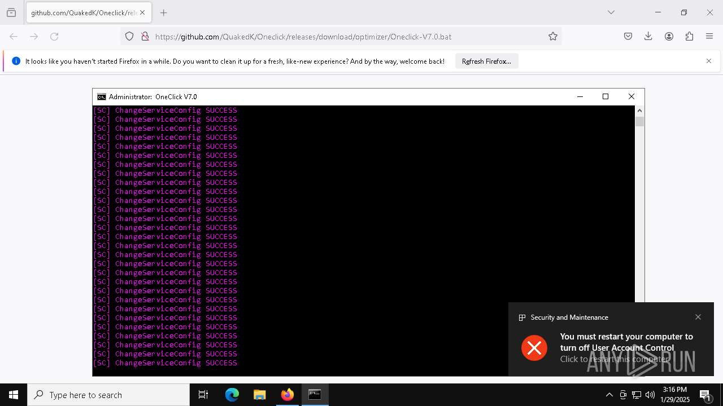The height and width of the screenshot is (406, 723).
Task: Close the Security and Maintenance notification
Action: point(698,317)
